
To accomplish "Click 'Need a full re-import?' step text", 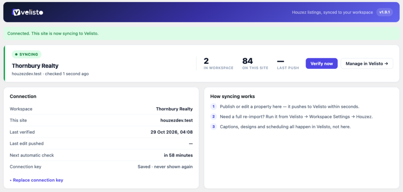I will pos(296,116).
